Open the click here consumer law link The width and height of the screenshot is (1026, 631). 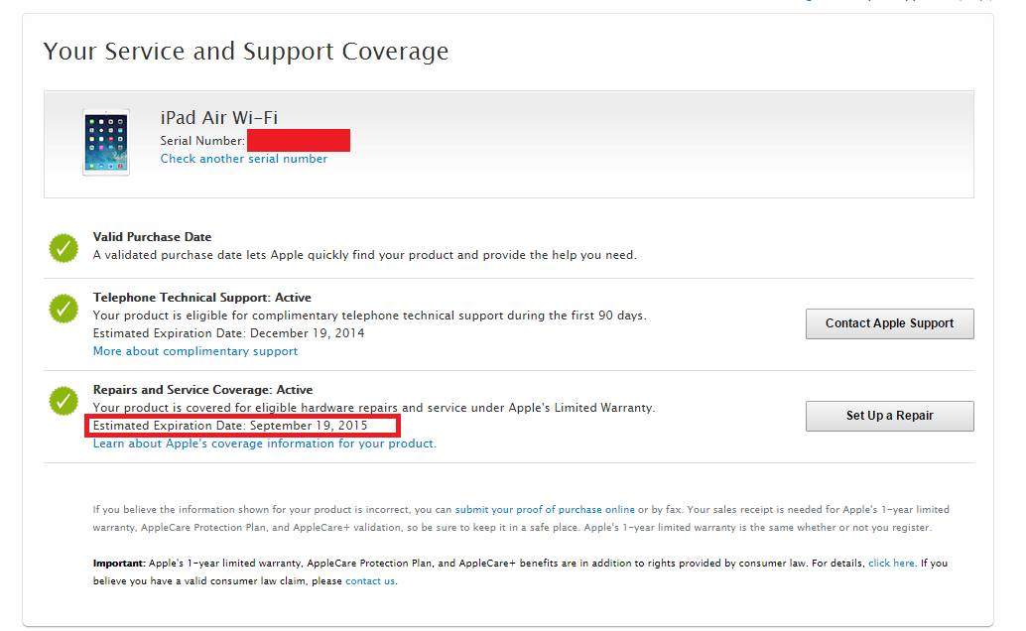891,563
